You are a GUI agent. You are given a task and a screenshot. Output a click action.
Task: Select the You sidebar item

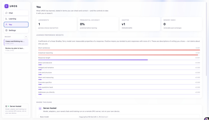point(16,25)
